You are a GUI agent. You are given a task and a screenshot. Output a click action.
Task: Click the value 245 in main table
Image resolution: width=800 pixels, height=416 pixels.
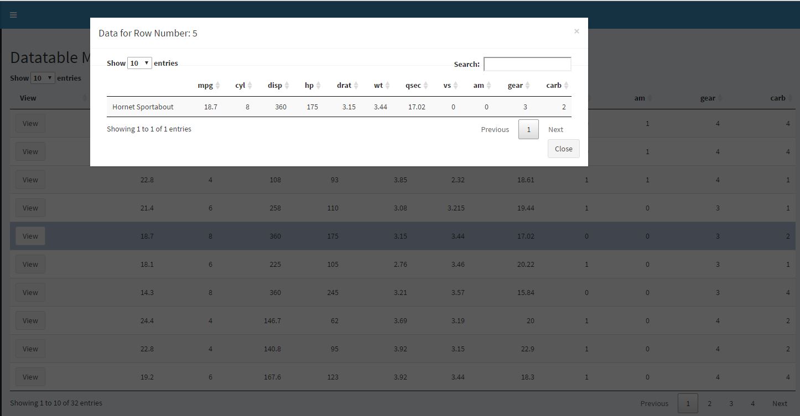coord(333,292)
